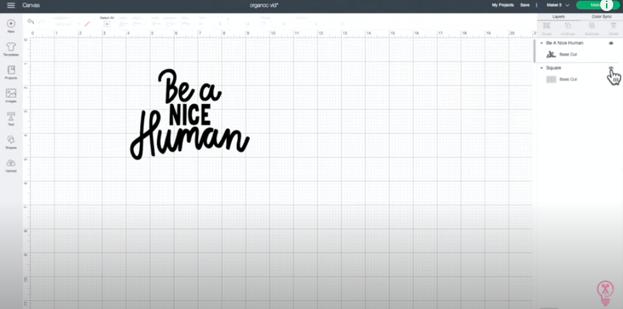Click the Select All toolbar button
Screen dimensions: 623x309
[107, 21]
